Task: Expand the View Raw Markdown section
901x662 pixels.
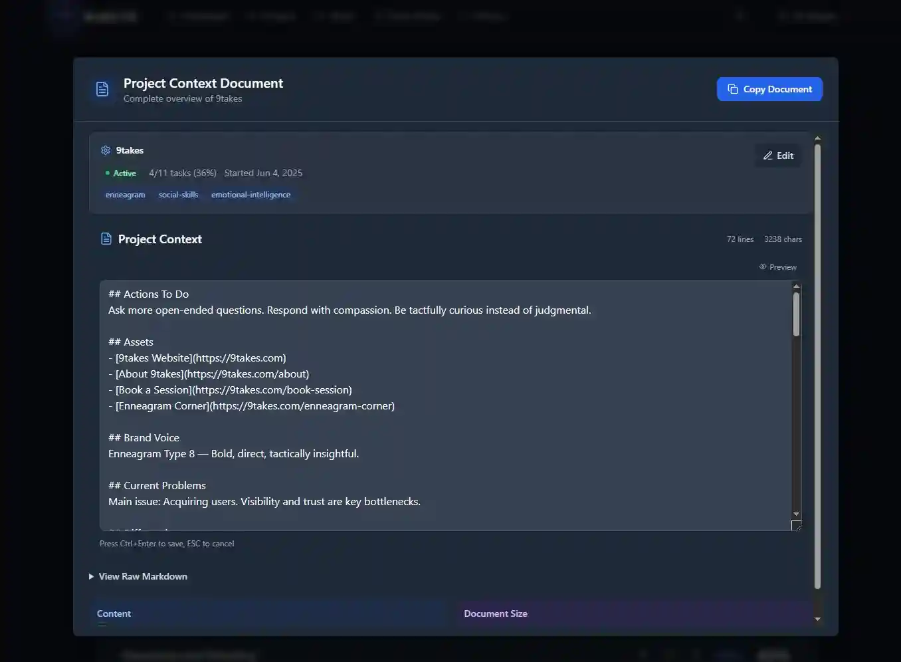Action: (x=138, y=576)
